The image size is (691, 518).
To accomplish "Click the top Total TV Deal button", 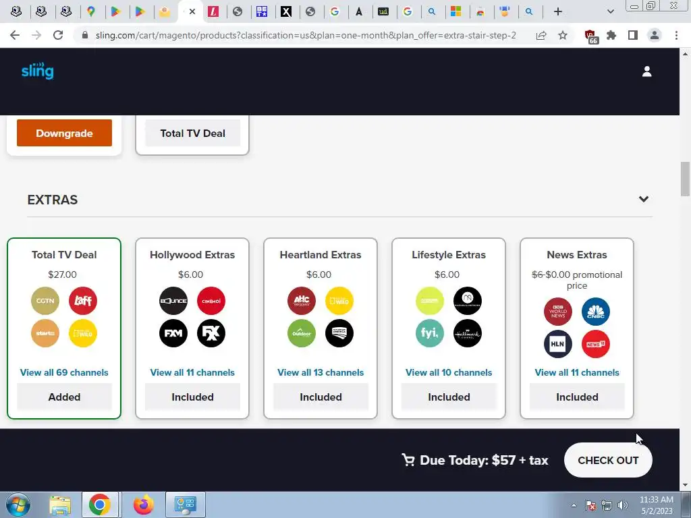I will tap(192, 133).
